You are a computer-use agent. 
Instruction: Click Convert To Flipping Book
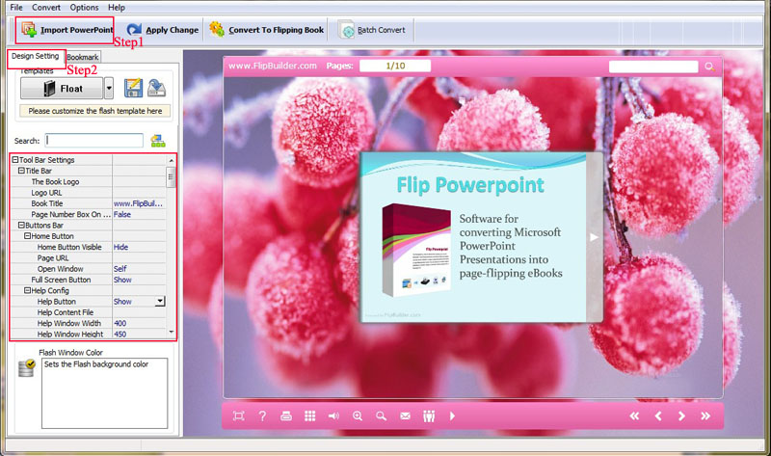tap(267, 30)
